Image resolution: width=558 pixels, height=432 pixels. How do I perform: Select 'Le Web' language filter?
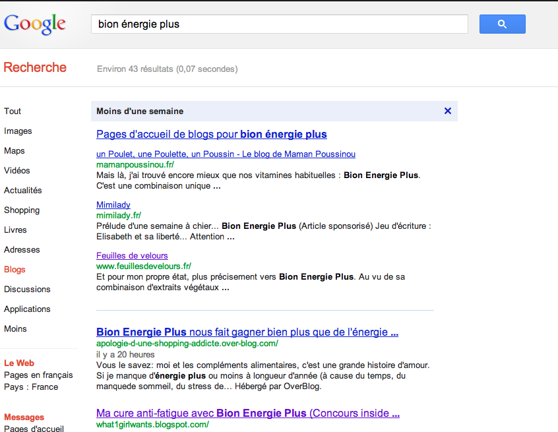coord(19,363)
